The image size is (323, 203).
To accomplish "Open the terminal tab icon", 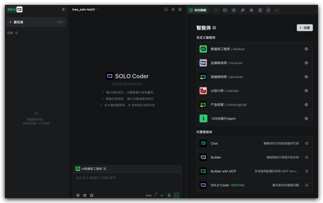I will 225,10.
